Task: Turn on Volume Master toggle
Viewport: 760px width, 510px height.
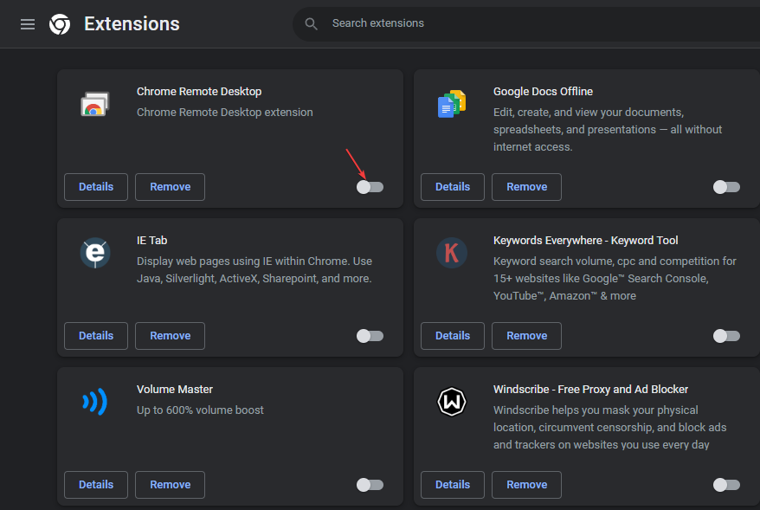Action: 370,485
